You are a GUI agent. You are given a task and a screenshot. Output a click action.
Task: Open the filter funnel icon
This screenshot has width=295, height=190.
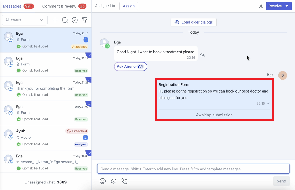pyautogui.click(x=85, y=20)
